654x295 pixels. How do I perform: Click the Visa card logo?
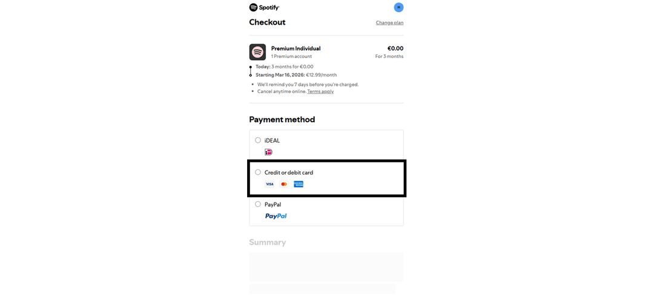(x=269, y=184)
